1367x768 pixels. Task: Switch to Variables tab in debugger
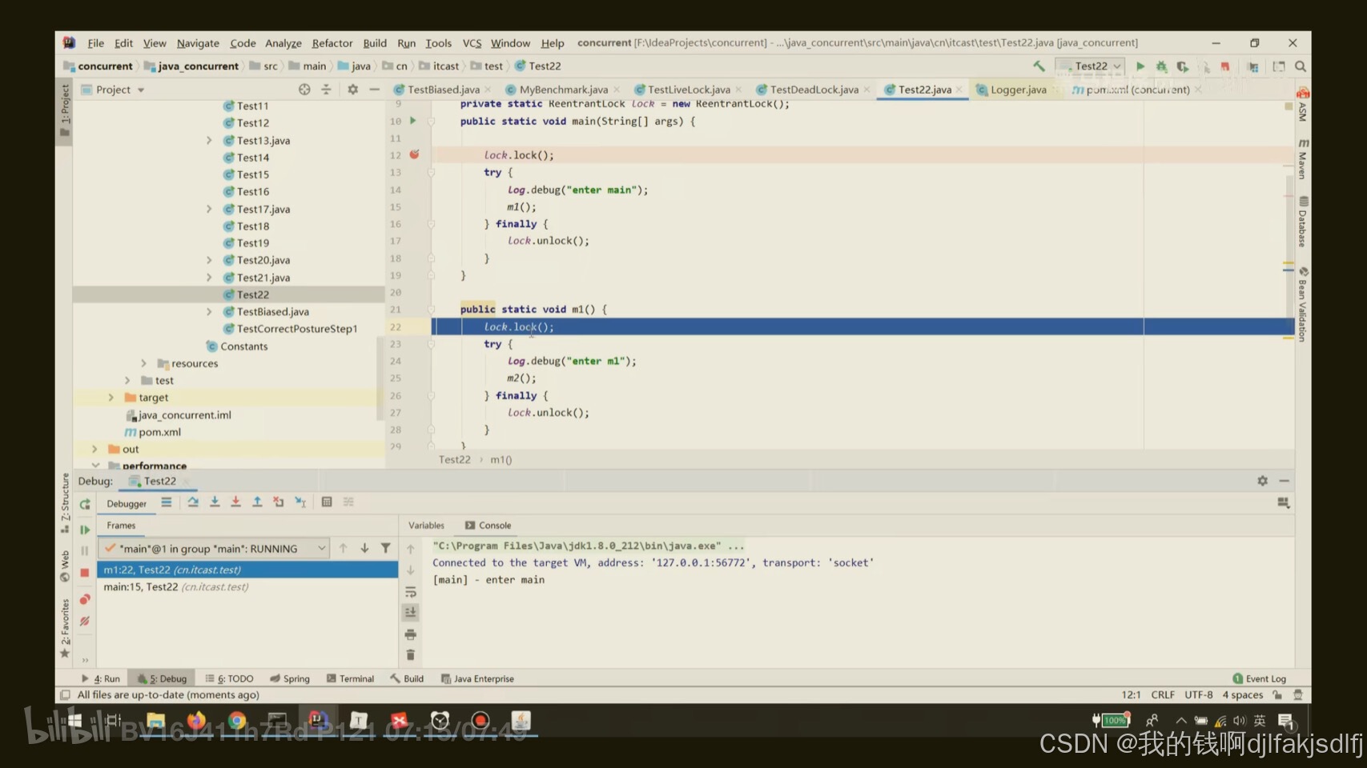(x=426, y=526)
